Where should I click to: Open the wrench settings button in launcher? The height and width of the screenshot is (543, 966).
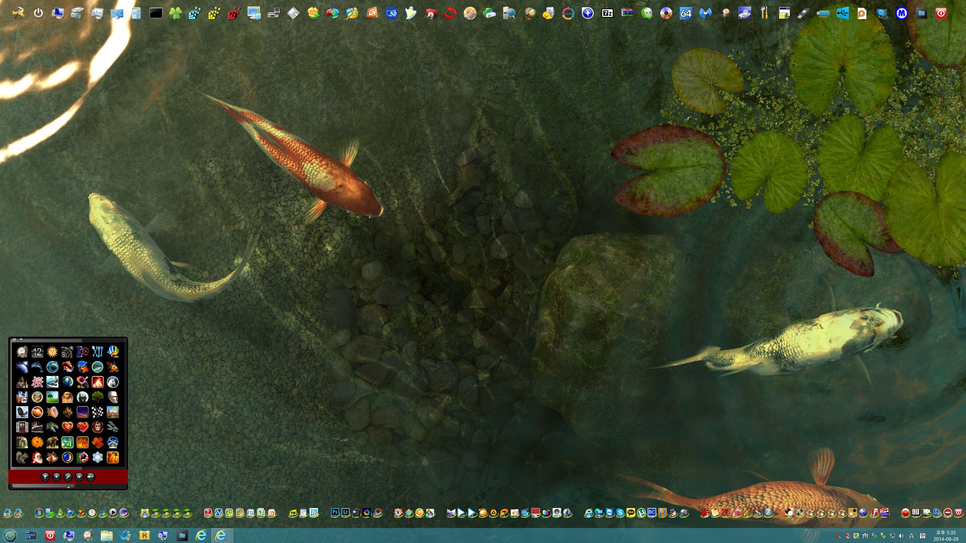68,477
